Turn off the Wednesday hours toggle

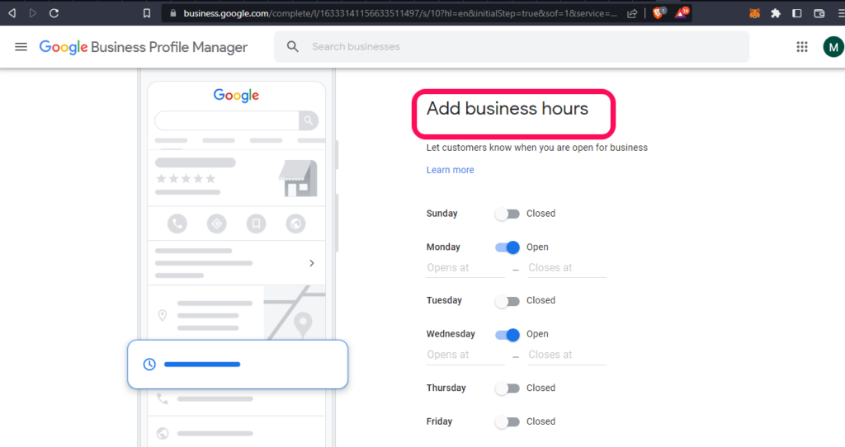pyautogui.click(x=507, y=335)
